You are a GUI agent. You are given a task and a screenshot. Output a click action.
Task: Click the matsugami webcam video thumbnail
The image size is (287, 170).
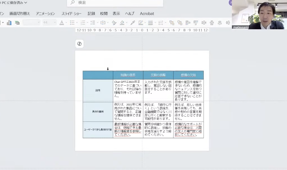tap(259, 15)
